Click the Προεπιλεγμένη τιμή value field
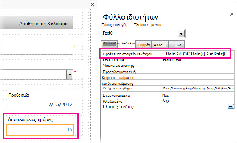Image resolution: width=237 pixels, height=143 pixels. coord(198,71)
